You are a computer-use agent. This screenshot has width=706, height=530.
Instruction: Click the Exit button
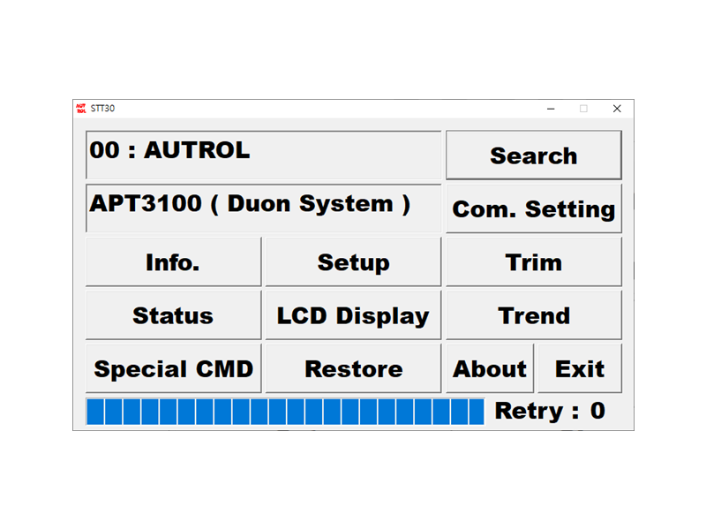tap(580, 368)
